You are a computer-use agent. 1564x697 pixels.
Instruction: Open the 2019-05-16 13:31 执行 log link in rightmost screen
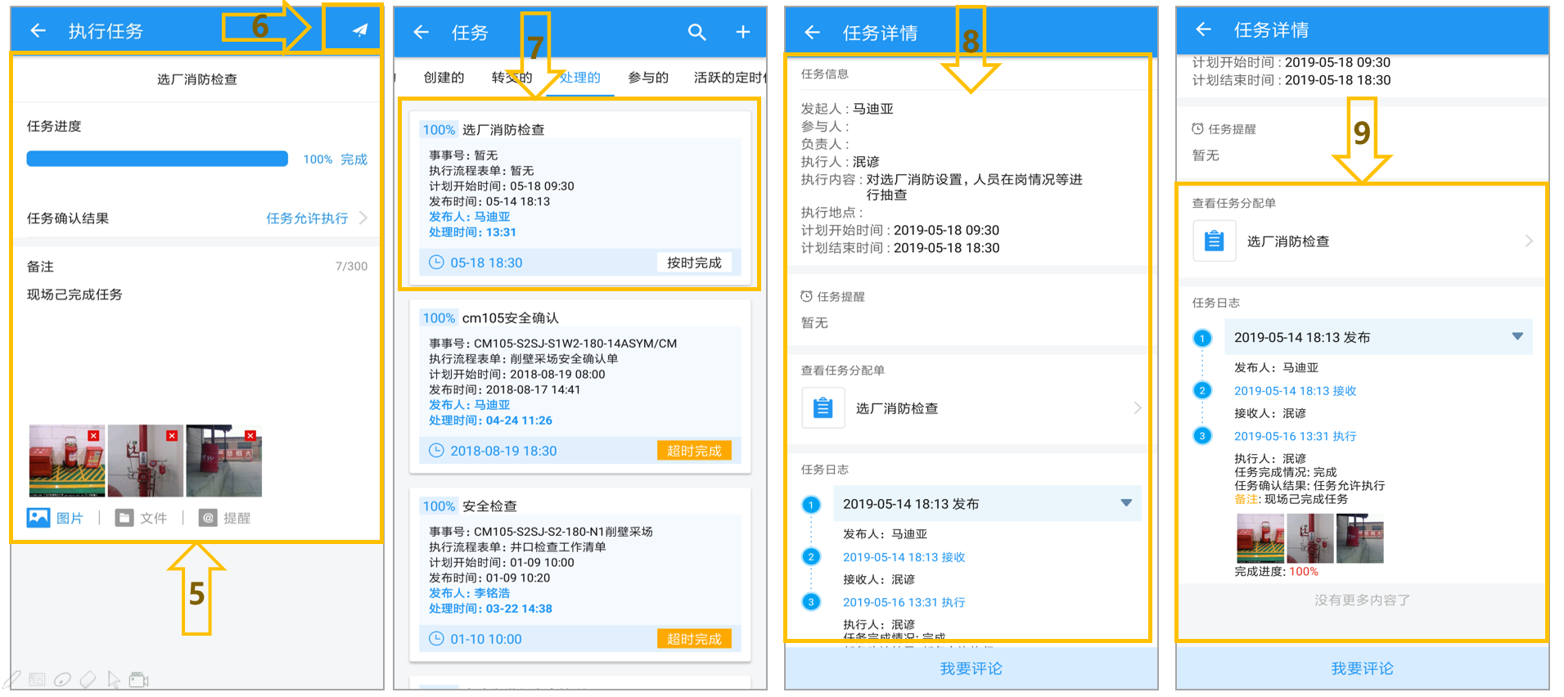click(x=1295, y=436)
